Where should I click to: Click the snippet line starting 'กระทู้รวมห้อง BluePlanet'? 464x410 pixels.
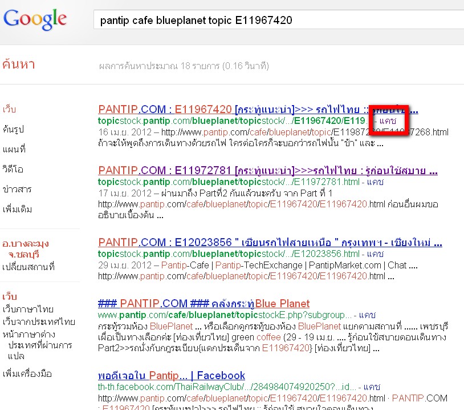pyautogui.click(x=273, y=327)
